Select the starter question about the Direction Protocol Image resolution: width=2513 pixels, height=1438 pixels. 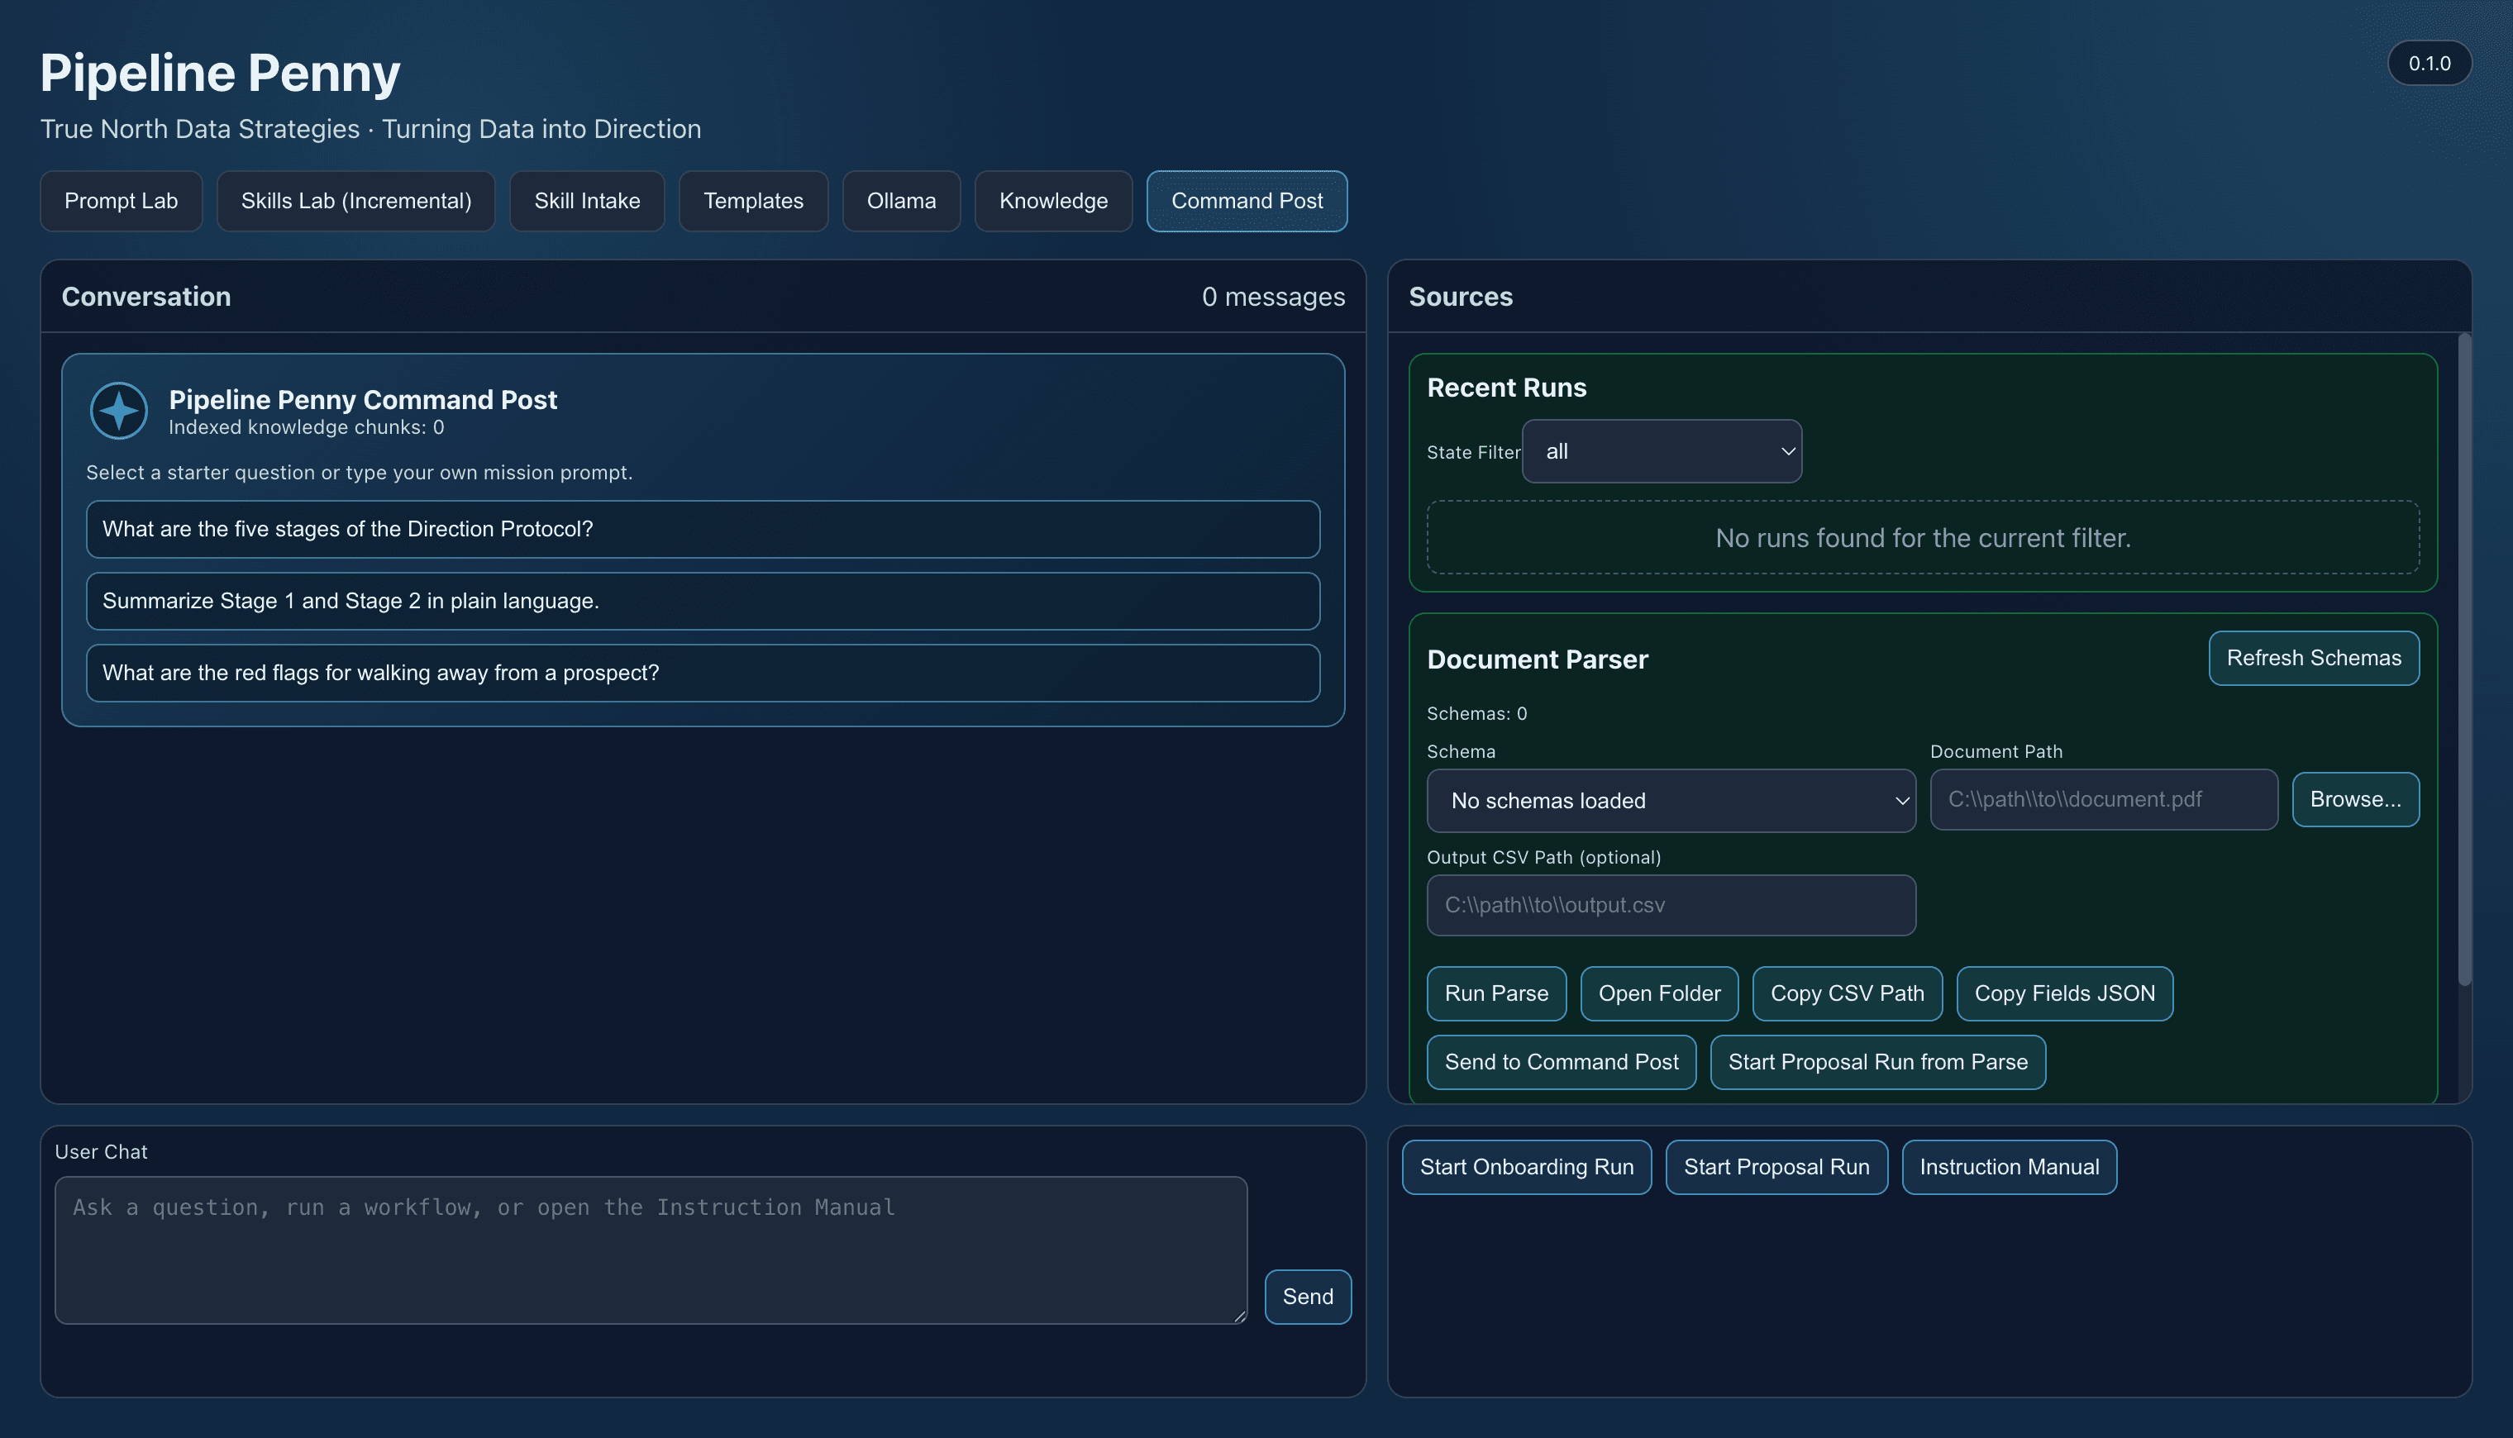[x=703, y=530]
